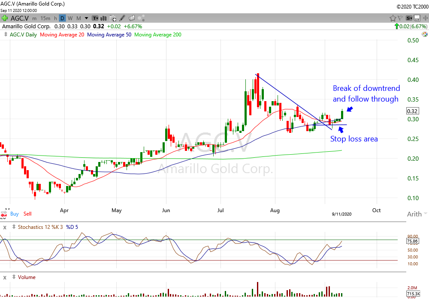Edit the Moving Average 50 indicator label
This screenshot has width=429, height=300.
coord(109,35)
